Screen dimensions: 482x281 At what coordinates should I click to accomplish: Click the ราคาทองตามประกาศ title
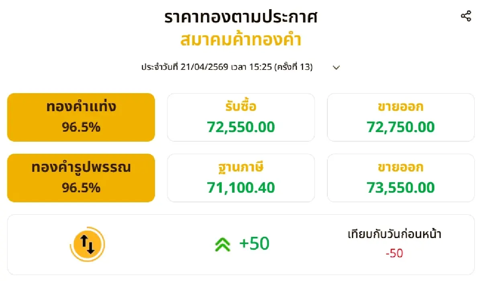(x=241, y=17)
